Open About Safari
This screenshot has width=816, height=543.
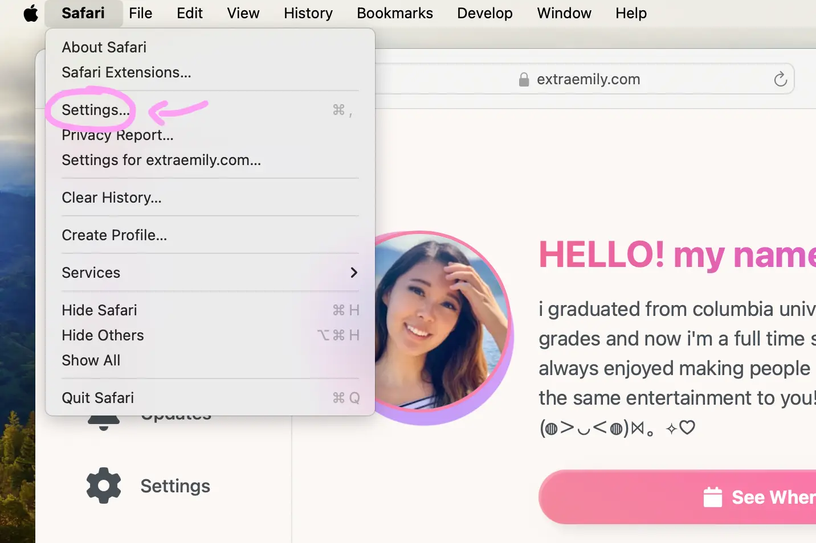(x=104, y=47)
